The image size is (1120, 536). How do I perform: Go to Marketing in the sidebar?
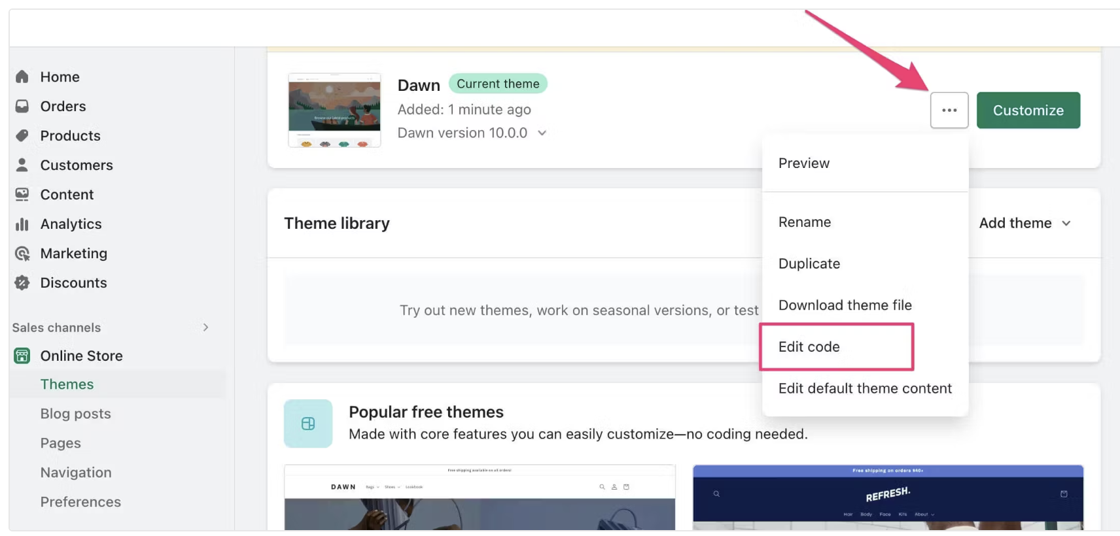tap(74, 253)
